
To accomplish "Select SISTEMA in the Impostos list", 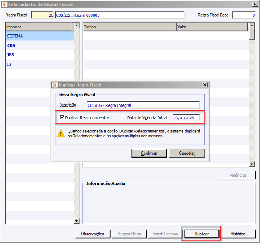I will [40, 36].
